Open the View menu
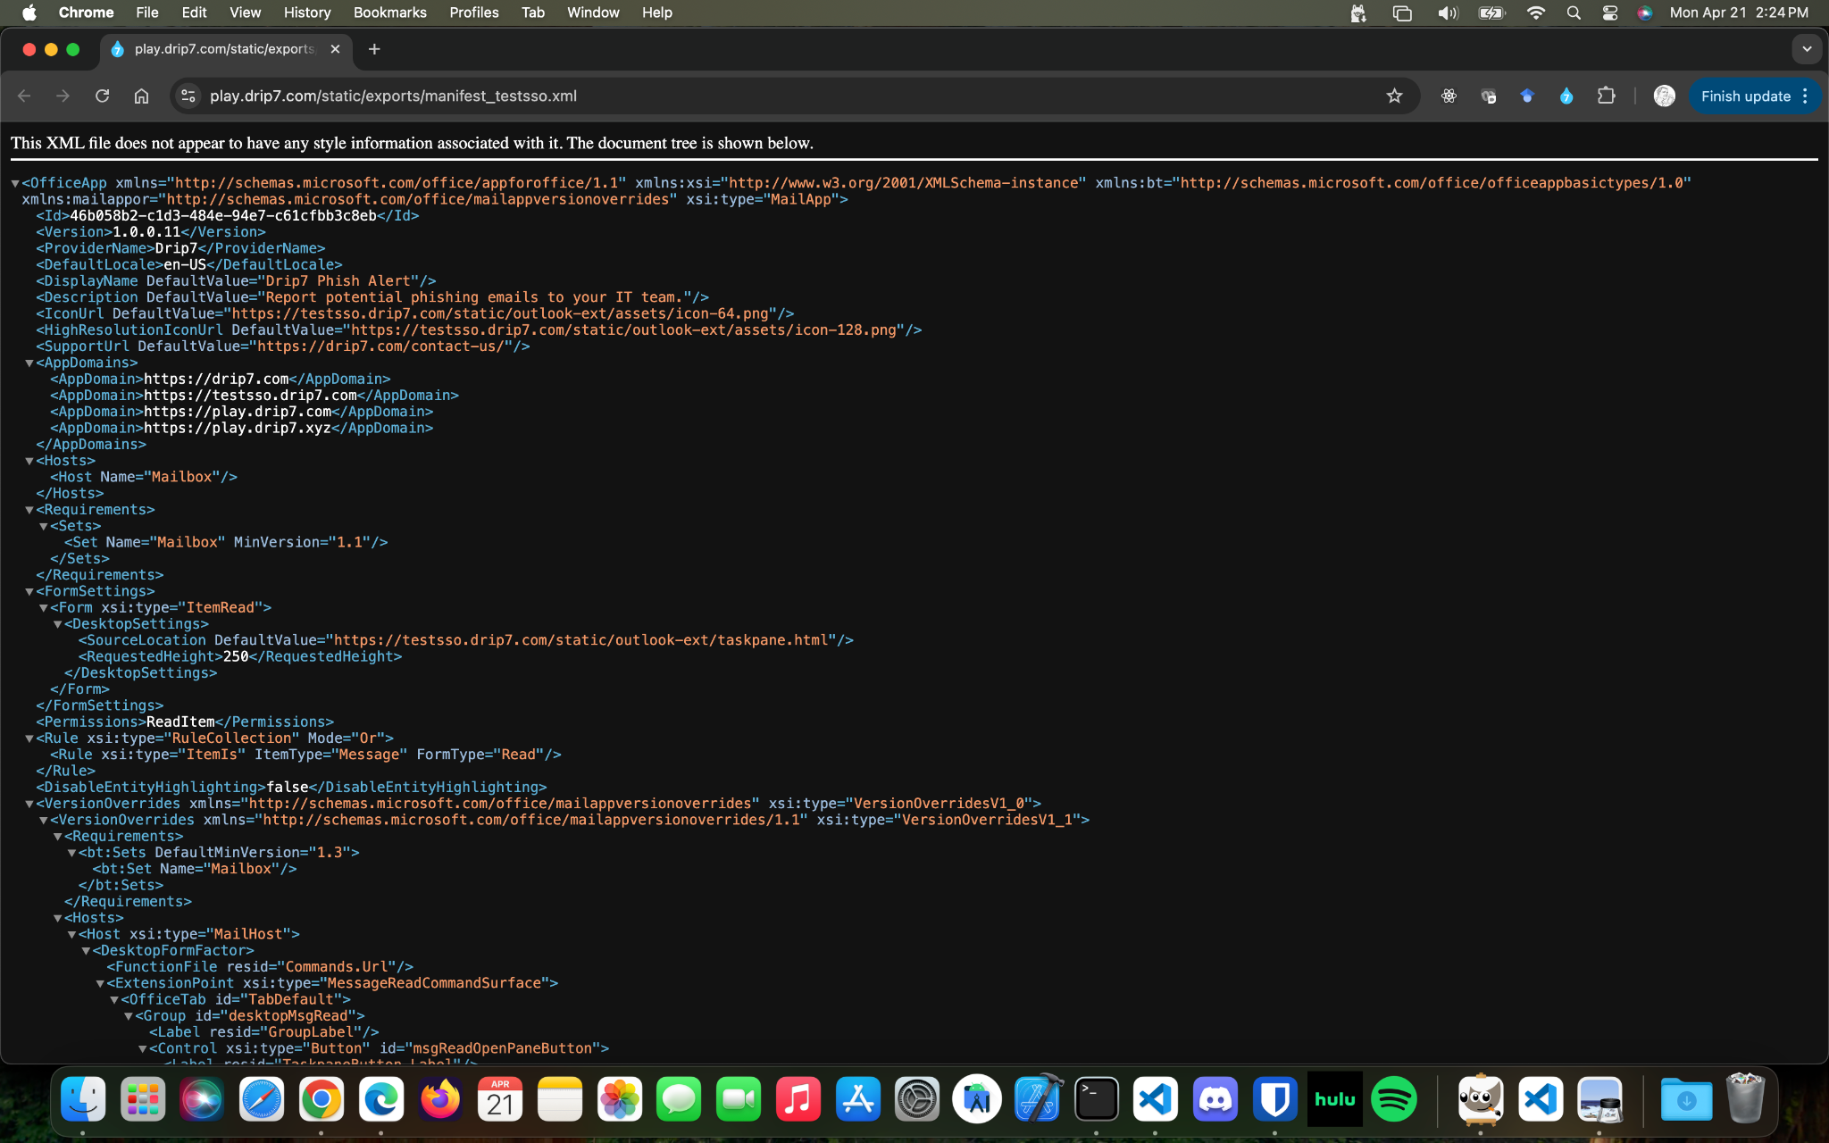1829x1143 pixels. click(x=245, y=13)
